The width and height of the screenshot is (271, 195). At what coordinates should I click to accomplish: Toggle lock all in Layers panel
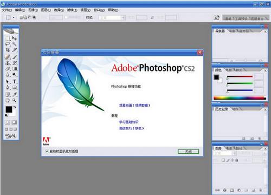pyautogui.click(x=237, y=160)
